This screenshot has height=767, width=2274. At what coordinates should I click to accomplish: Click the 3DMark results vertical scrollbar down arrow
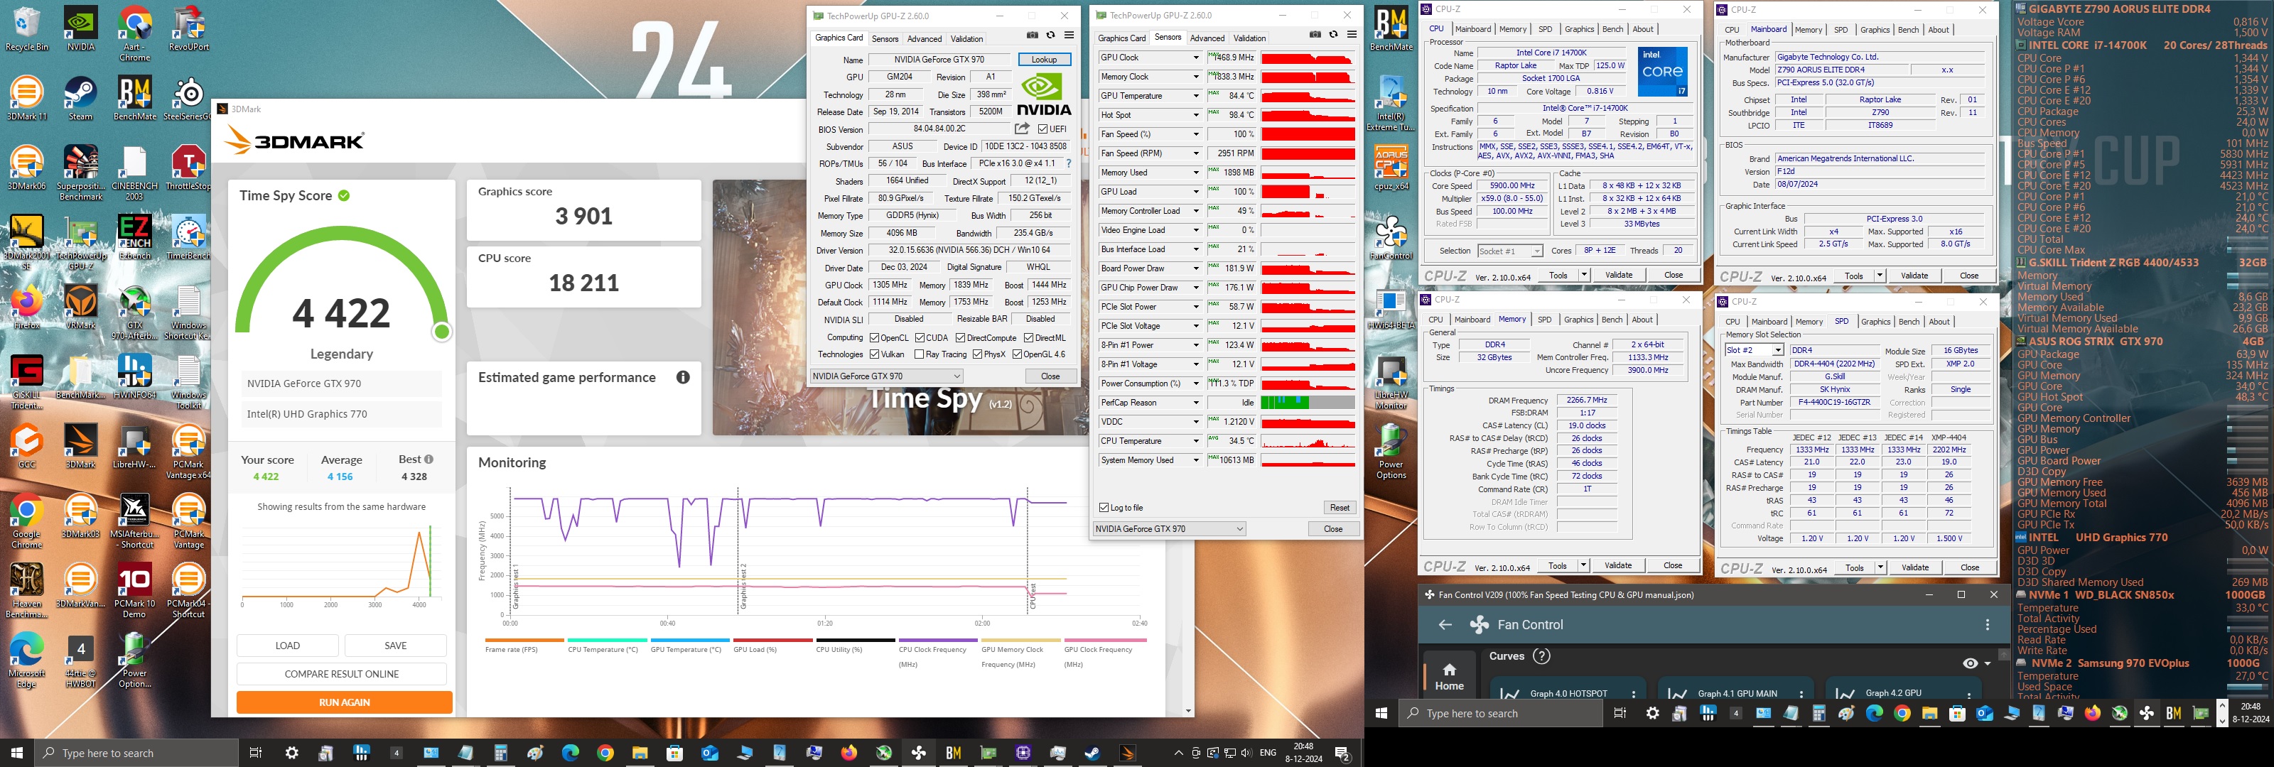pyautogui.click(x=1188, y=710)
